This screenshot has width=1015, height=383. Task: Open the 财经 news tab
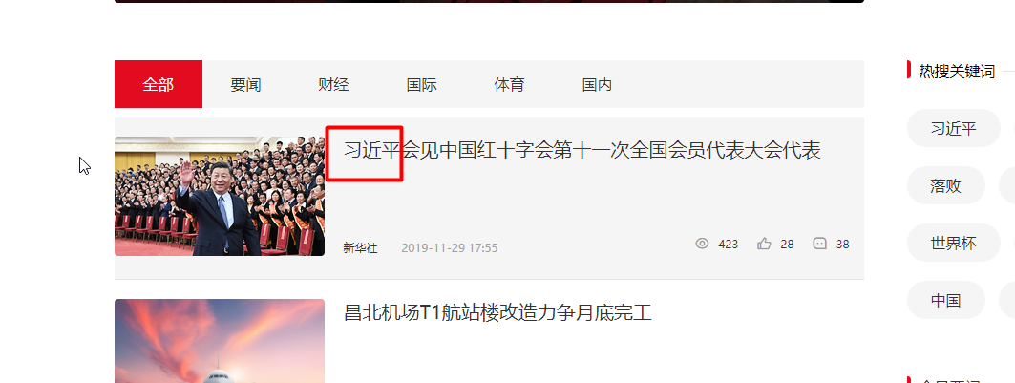click(334, 84)
